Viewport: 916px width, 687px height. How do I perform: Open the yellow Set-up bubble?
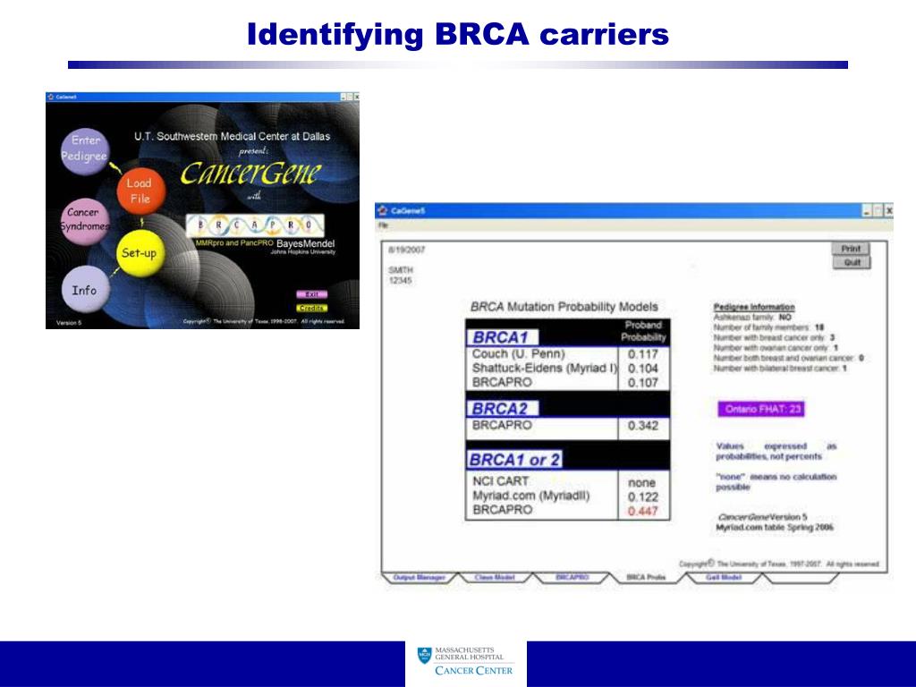(x=139, y=253)
